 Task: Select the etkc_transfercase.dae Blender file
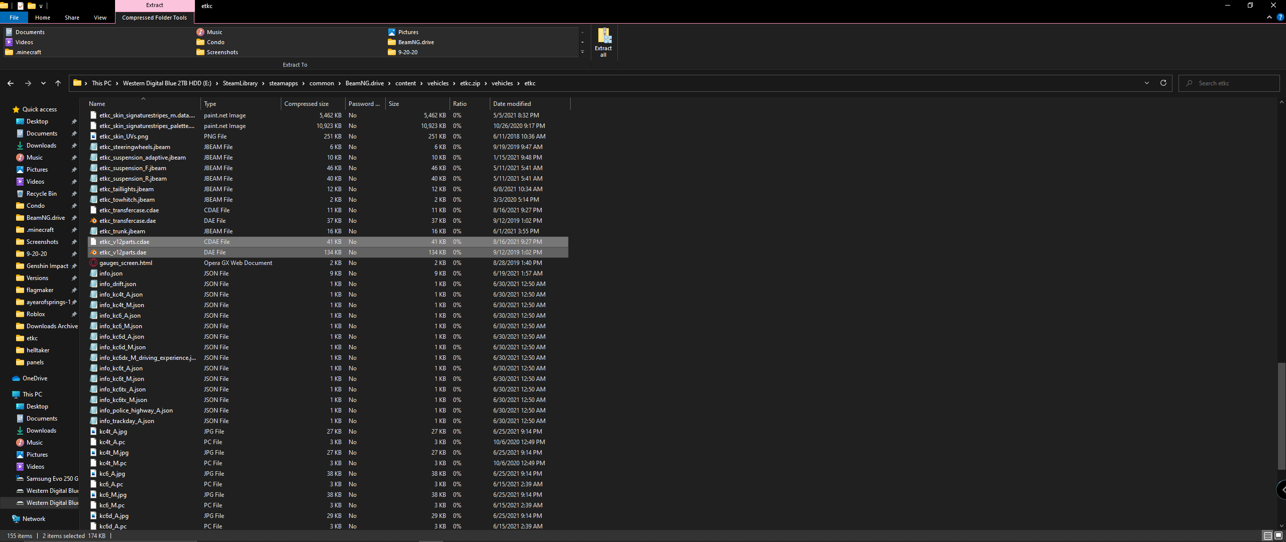tap(128, 221)
